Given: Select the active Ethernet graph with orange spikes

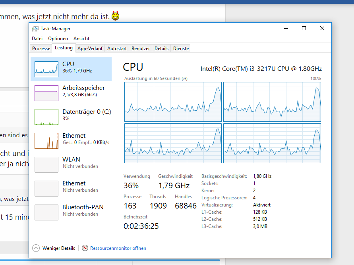Looking at the screenshot, I should click(x=46, y=141).
